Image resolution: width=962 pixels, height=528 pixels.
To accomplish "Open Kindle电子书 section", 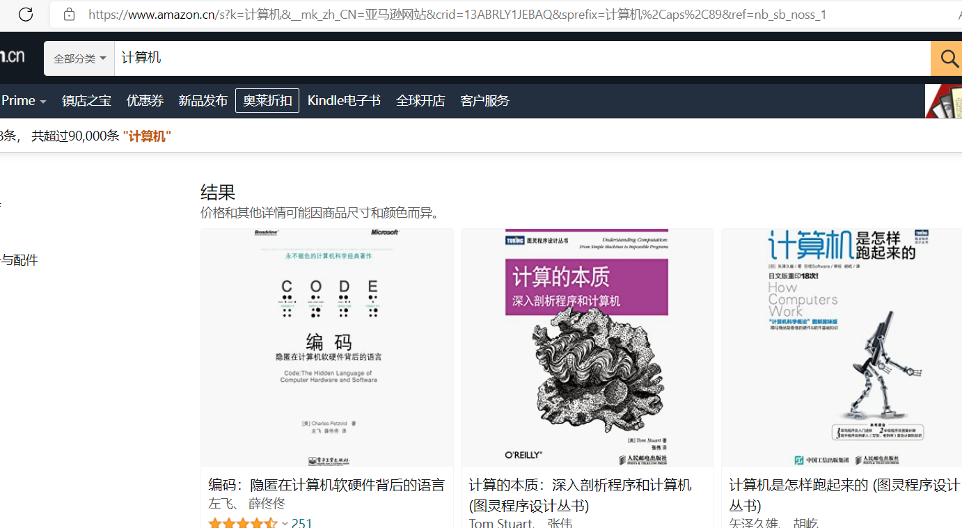I will (x=344, y=100).
